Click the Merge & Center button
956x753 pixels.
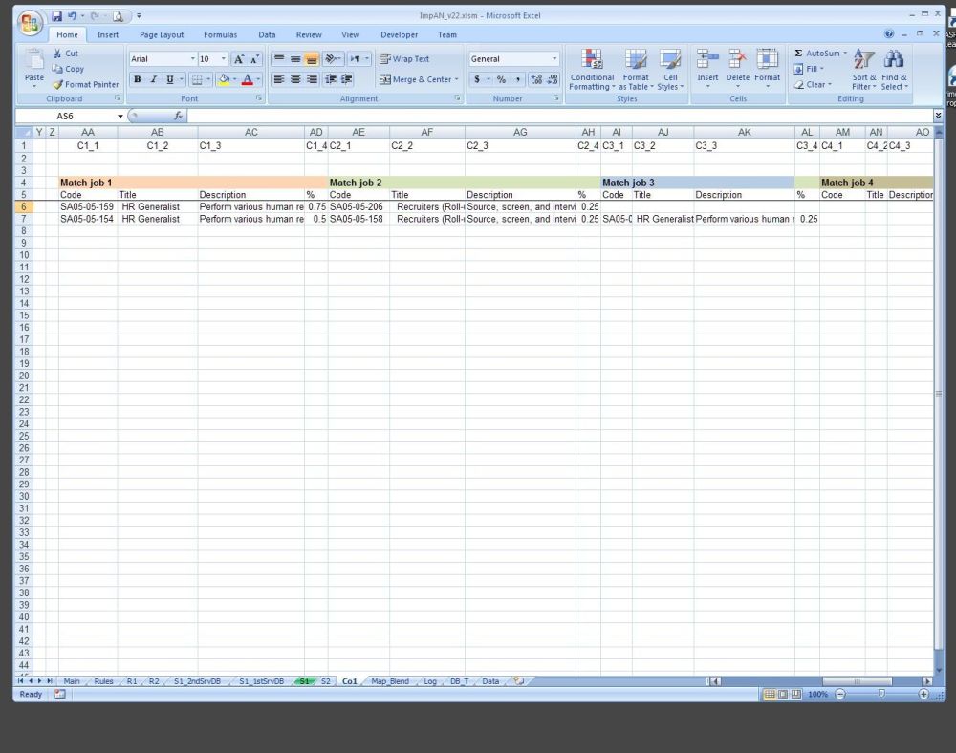click(x=419, y=80)
